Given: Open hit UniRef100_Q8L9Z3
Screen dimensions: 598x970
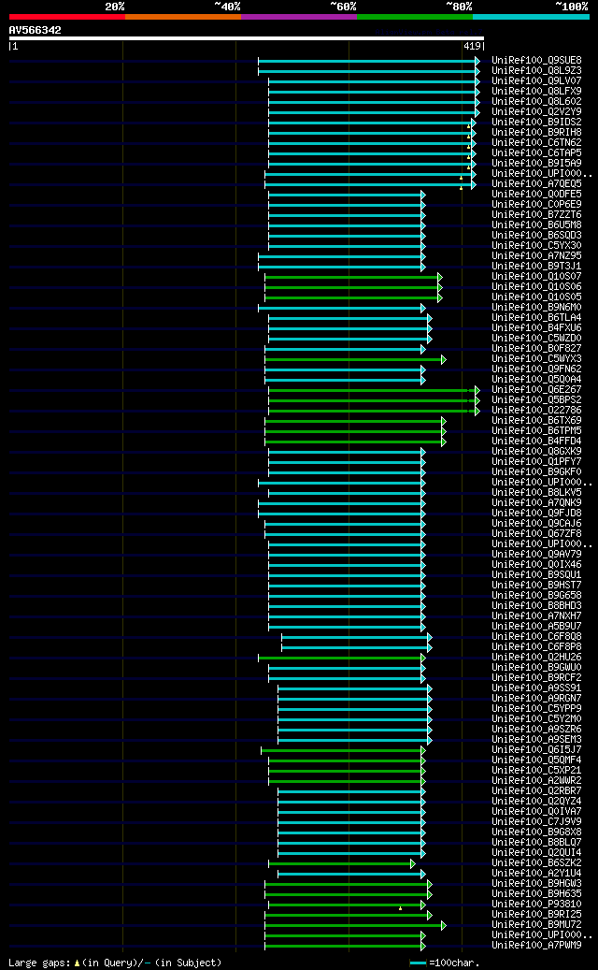Looking at the screenshot, I should click(x=536, y=70).
